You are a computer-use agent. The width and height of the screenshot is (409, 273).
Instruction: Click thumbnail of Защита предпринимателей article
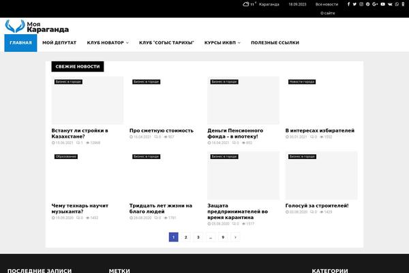[243, 175]
